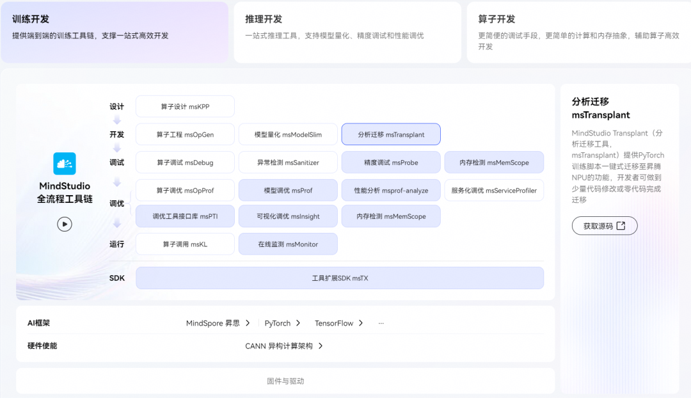Open the TensorFlow framework link
691x398 pixels.
[x=334, y=323]
